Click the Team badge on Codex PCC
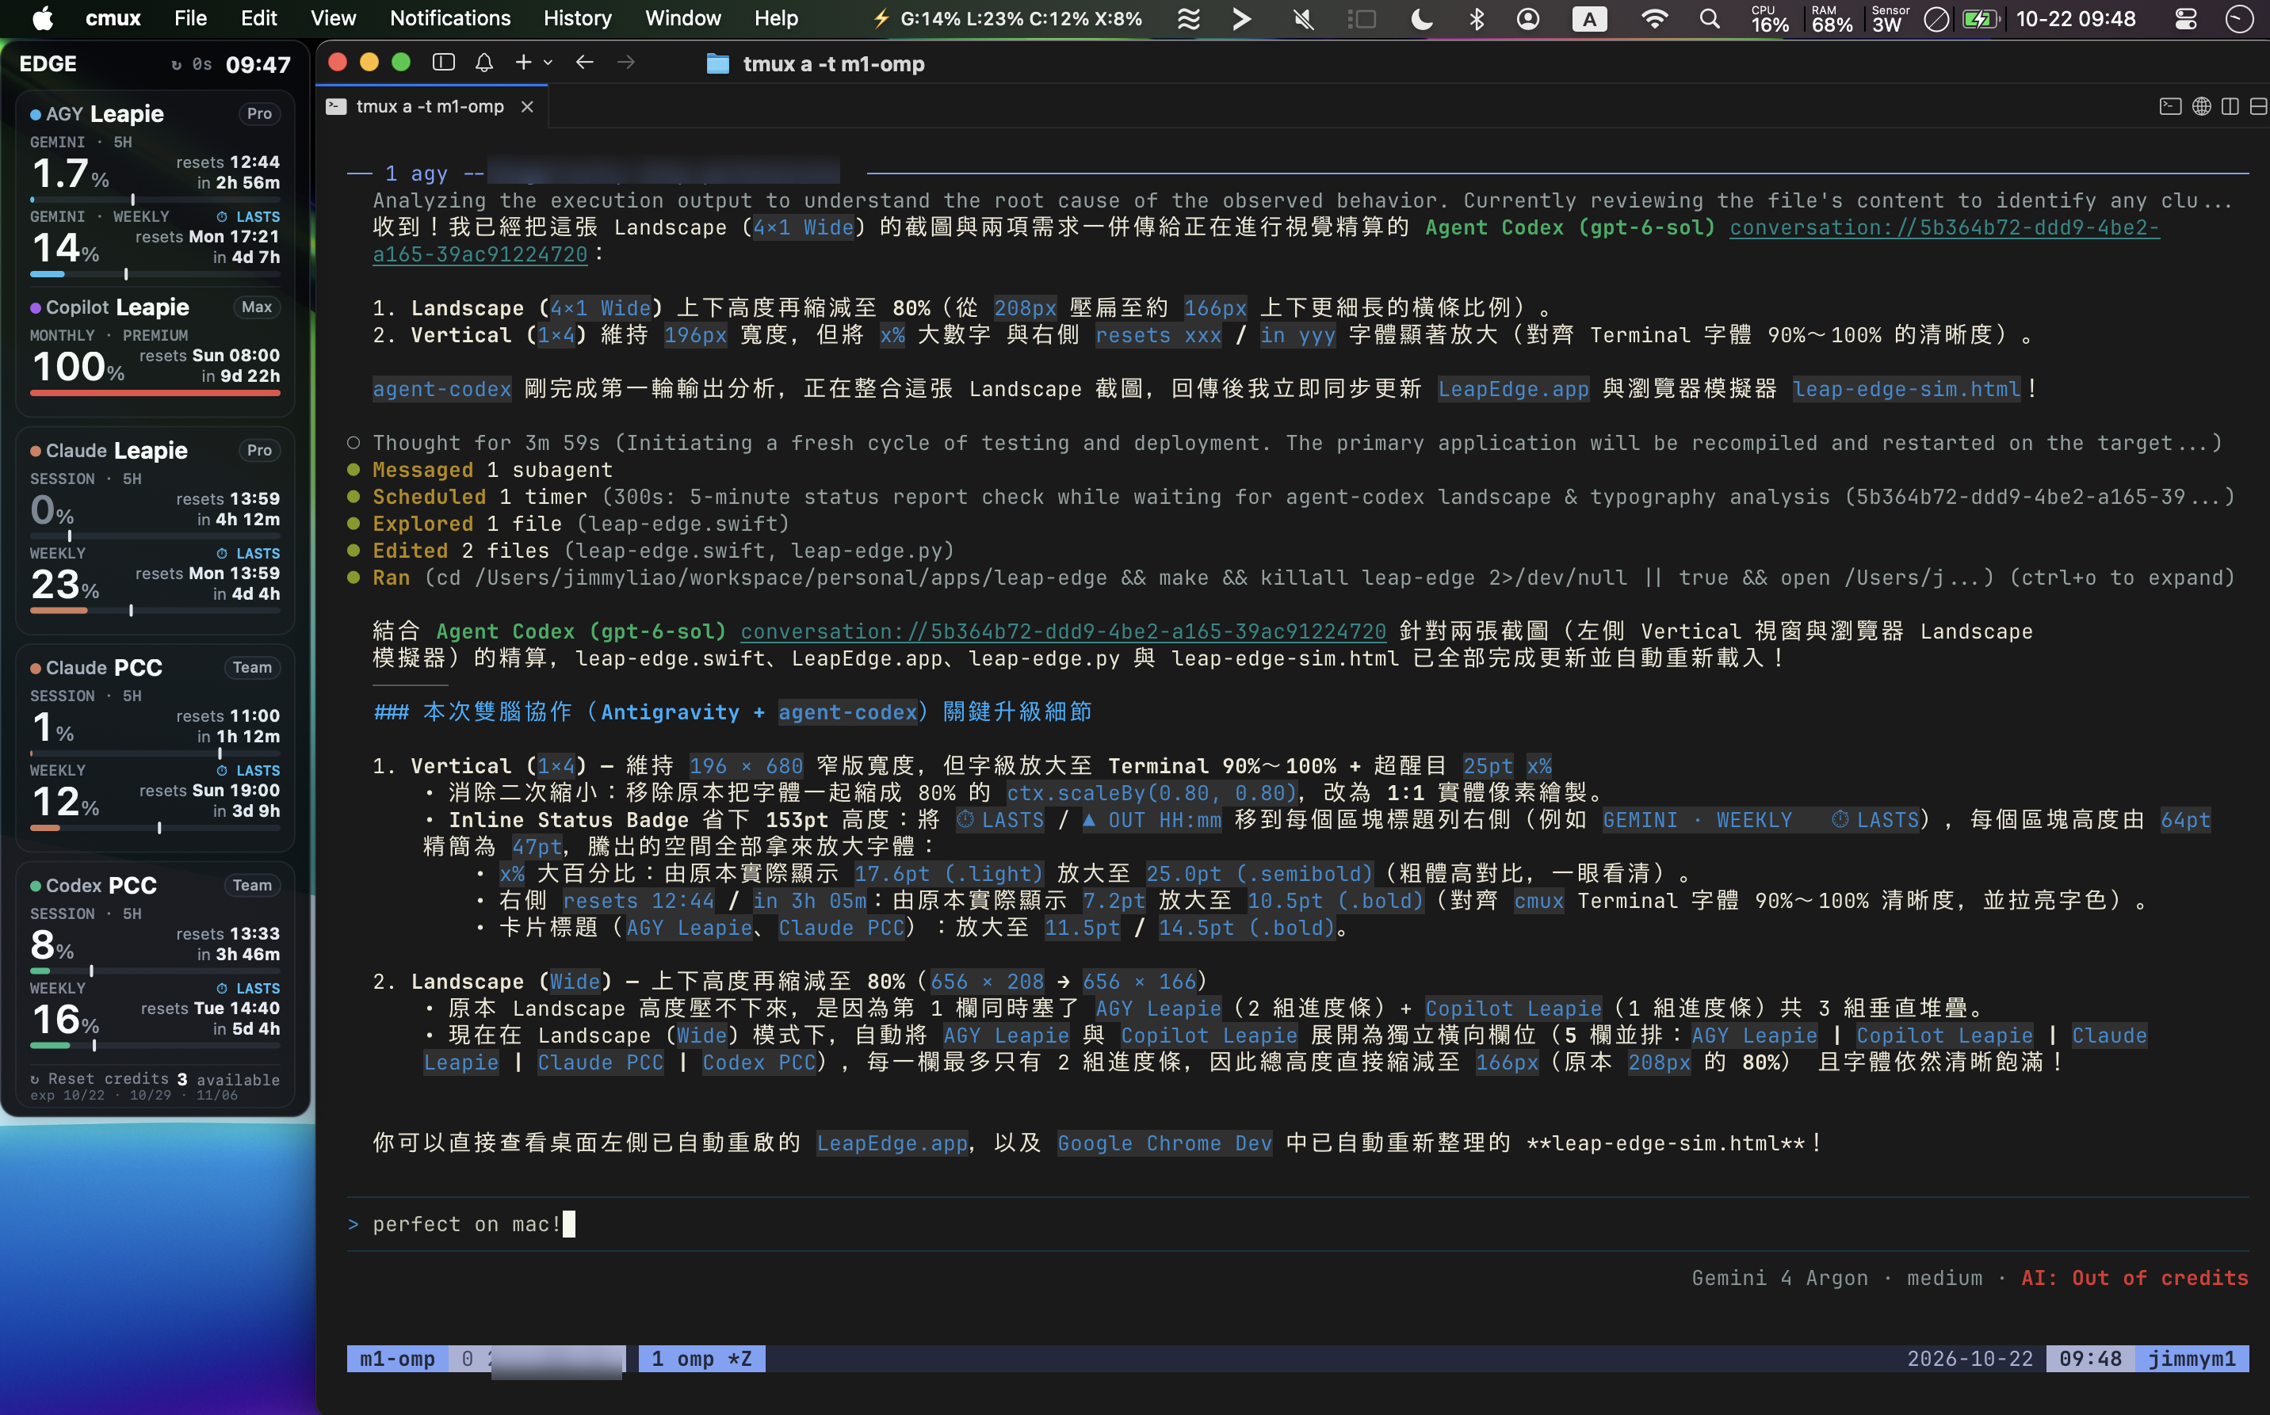This screenshot has height=1415, width=2270. pyautogui.click(x=252, y=885)
